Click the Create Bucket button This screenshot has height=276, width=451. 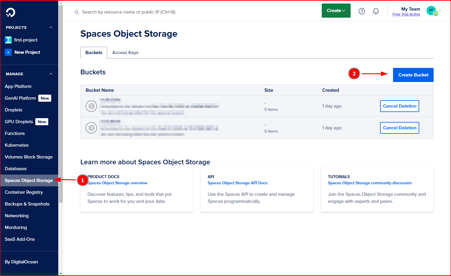[x=413, y=75]
